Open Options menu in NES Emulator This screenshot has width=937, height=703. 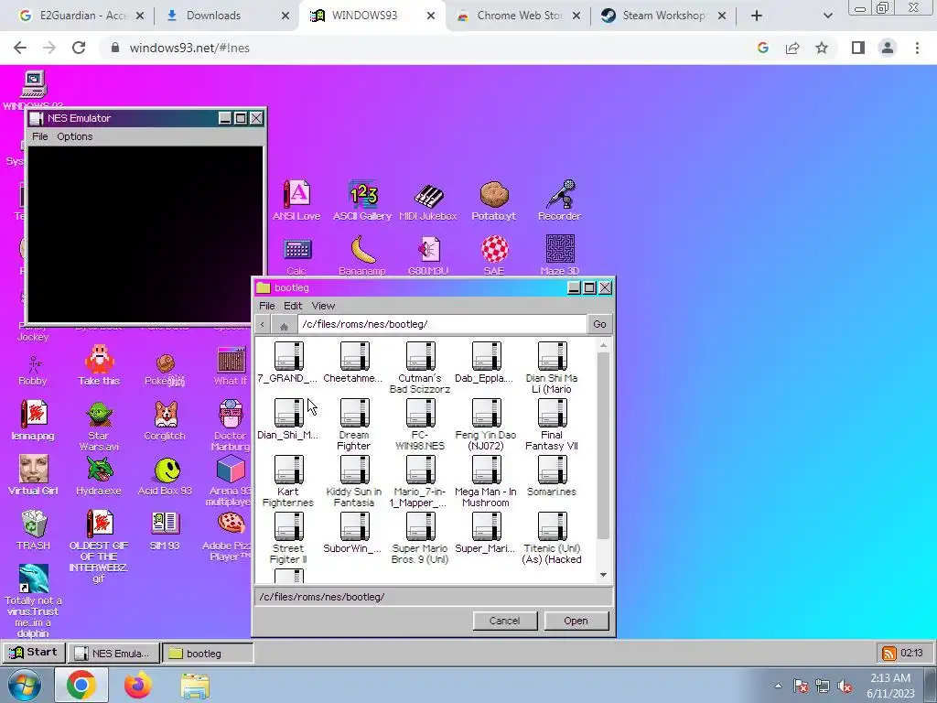(75, 136)
